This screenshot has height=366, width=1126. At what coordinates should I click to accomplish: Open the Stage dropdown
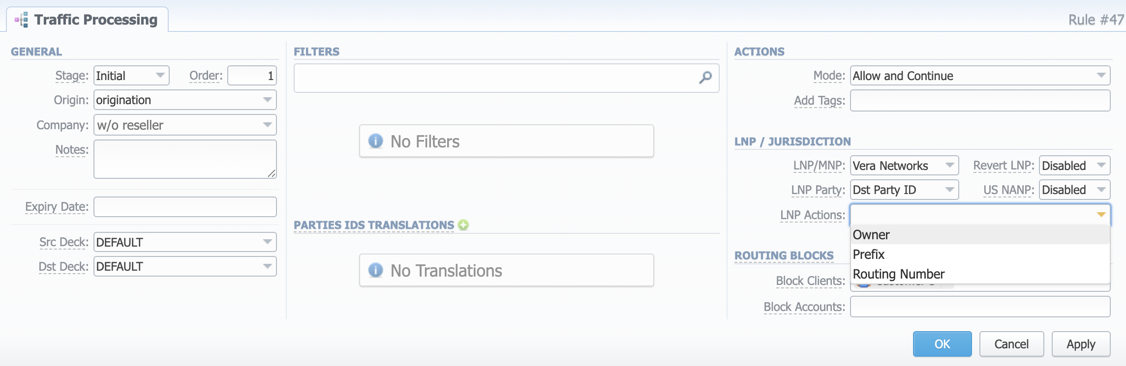160,76
